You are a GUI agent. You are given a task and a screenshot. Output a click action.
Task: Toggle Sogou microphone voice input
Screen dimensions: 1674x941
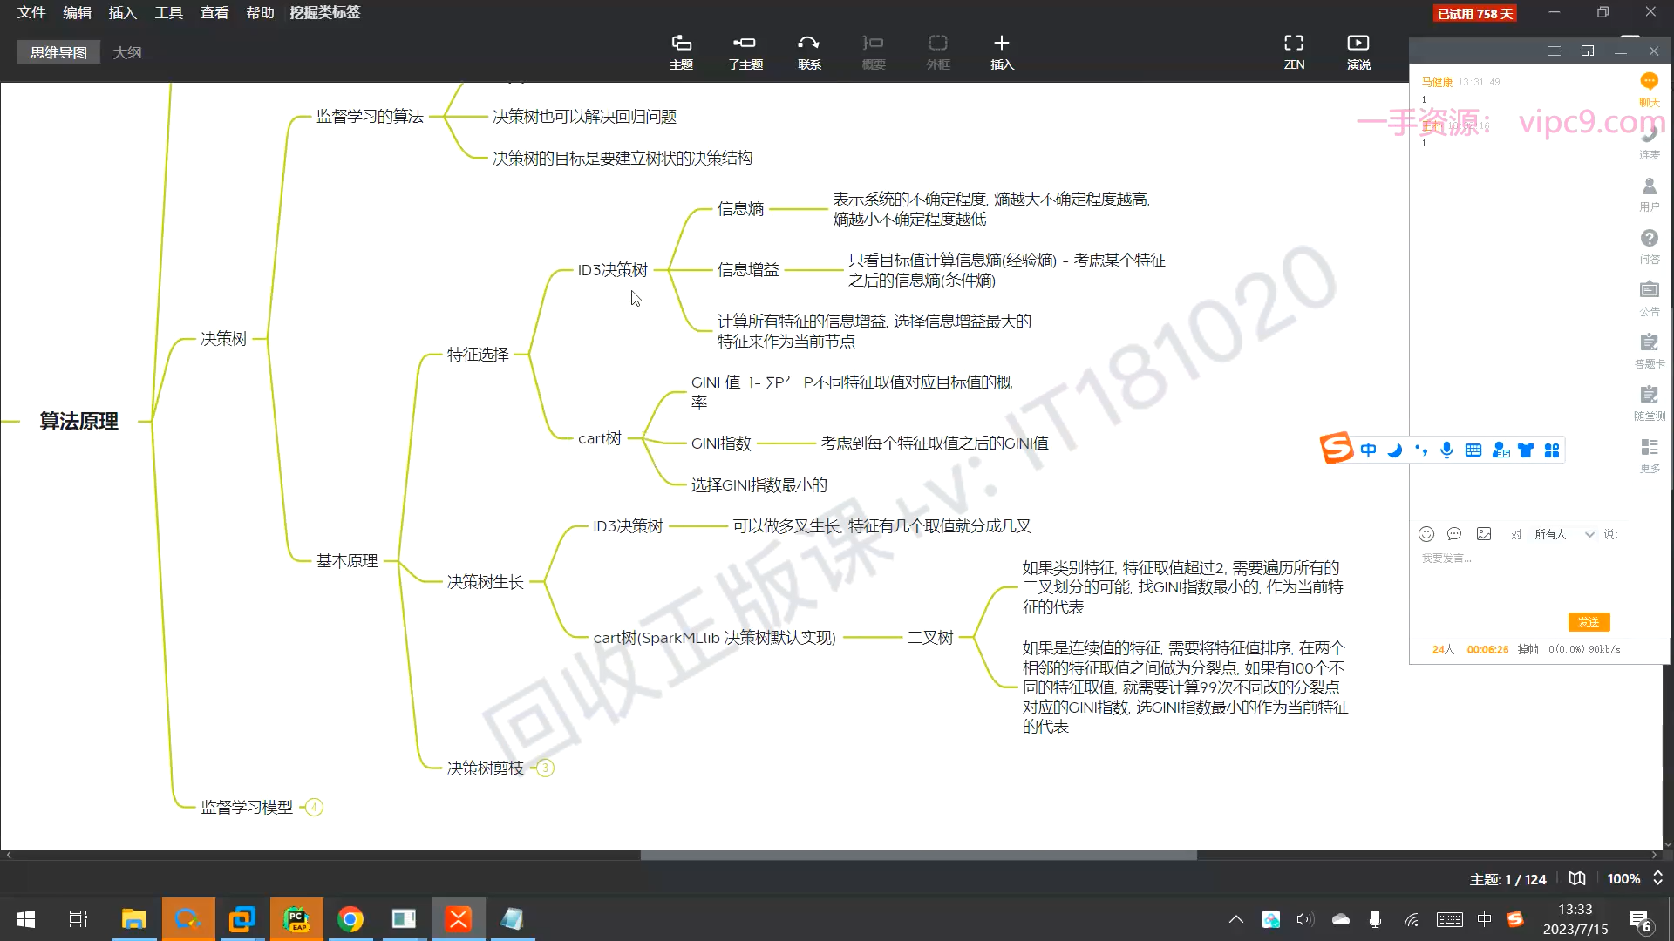click(x=1446, y=450)
